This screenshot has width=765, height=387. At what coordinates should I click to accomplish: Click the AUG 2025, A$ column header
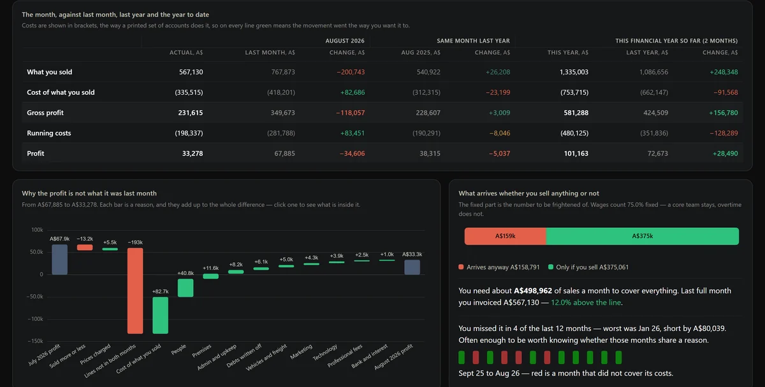pyautogui.click(x=419, y=52)
